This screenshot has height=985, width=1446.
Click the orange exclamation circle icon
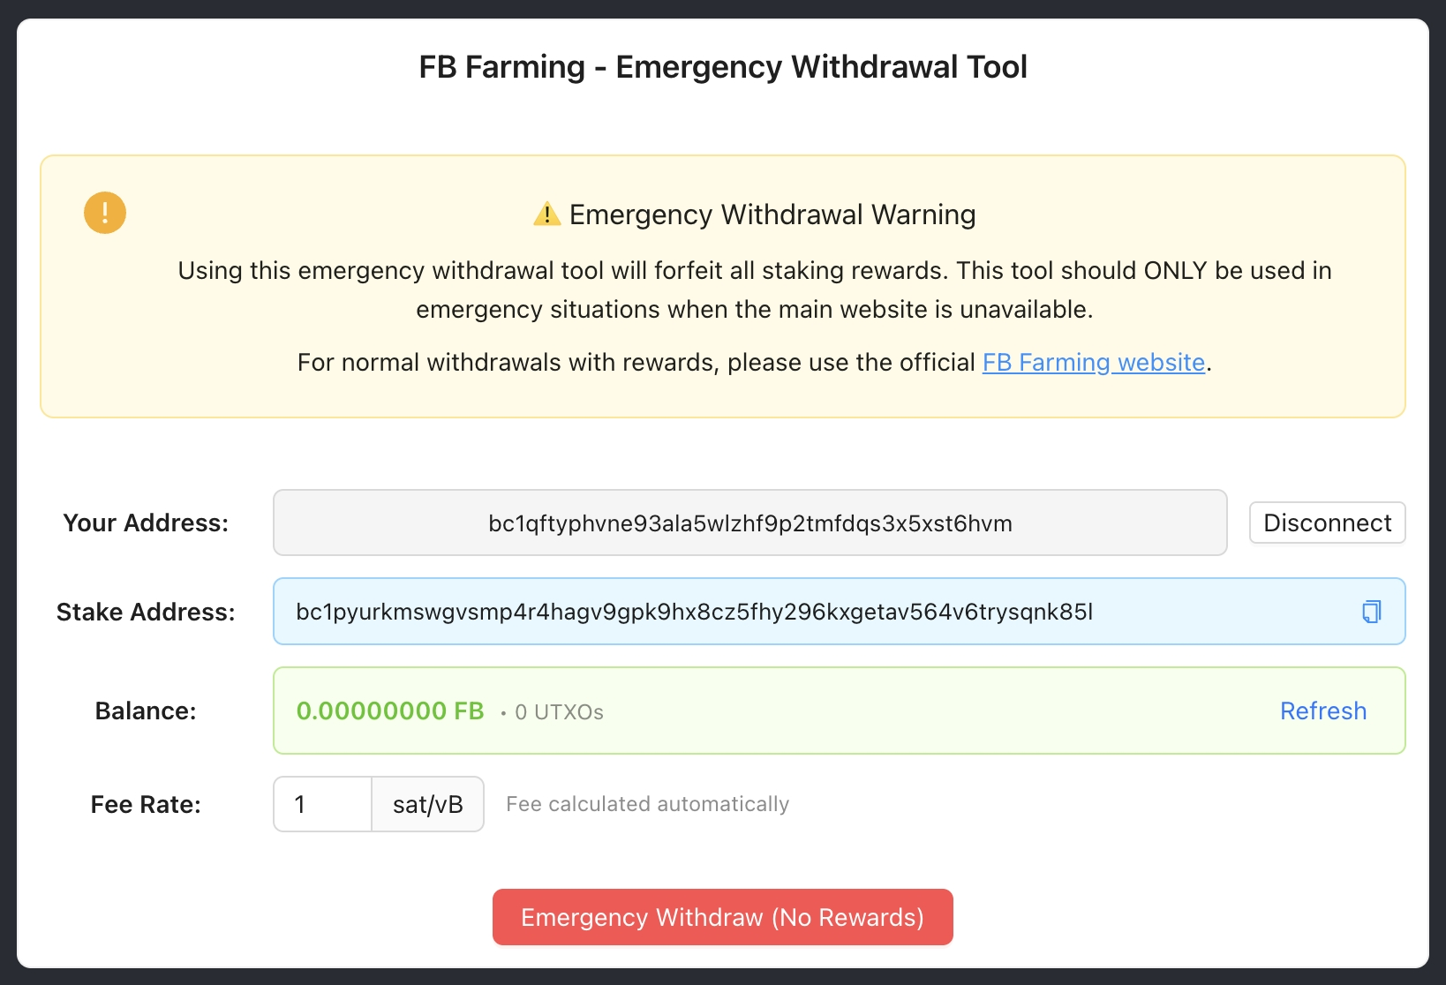click(x=105, y=213)
